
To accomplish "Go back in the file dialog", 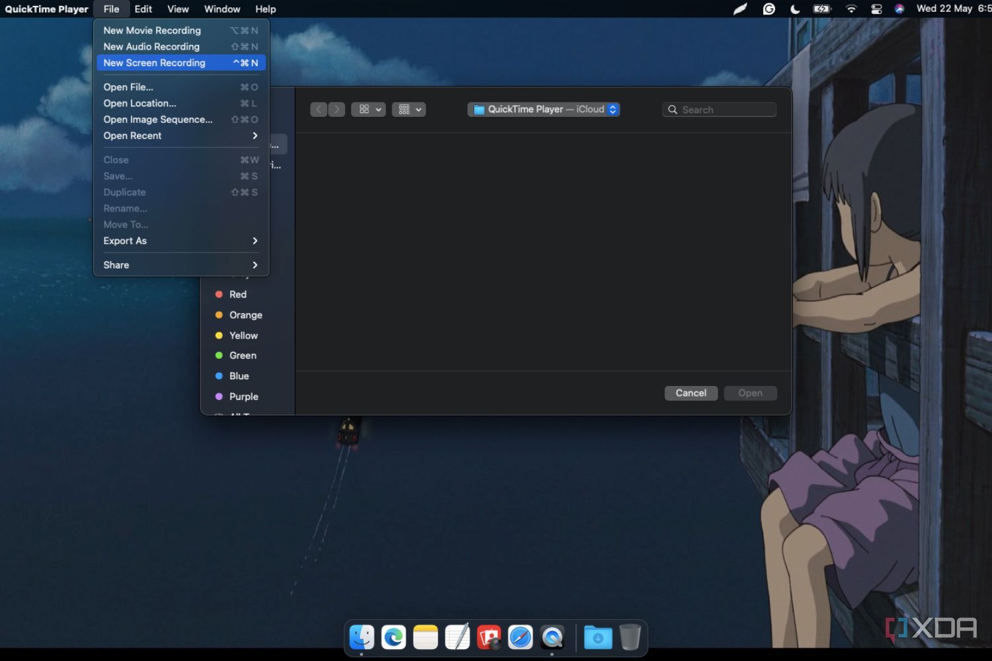I will [319, 109].
